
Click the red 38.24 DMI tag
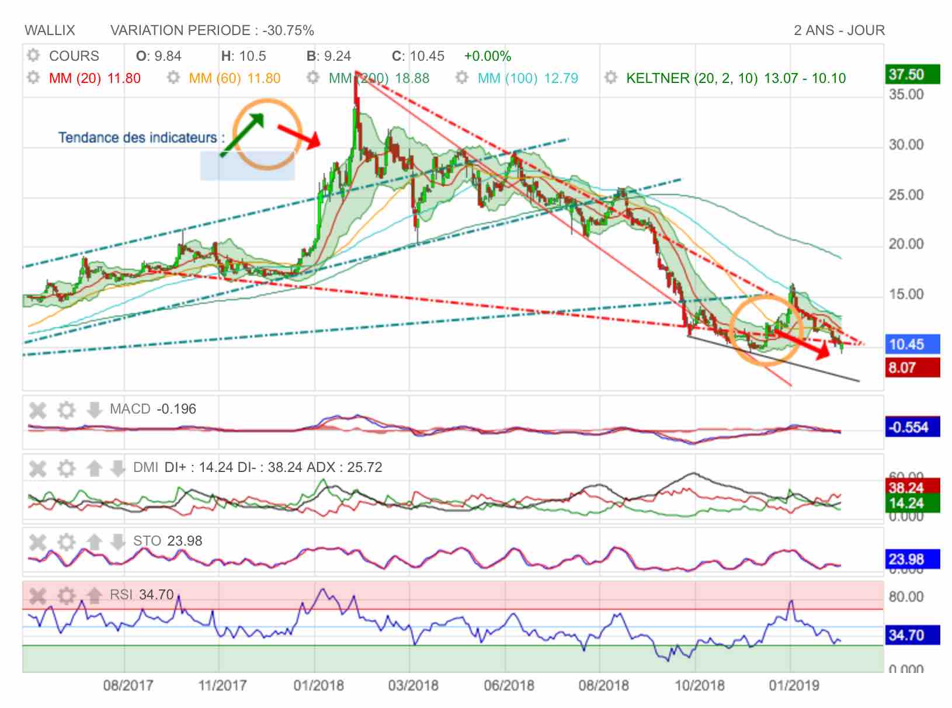912,487
